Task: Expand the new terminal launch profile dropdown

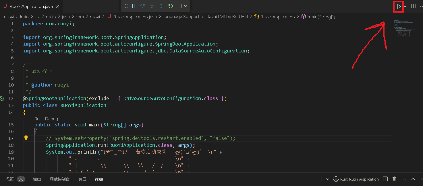Action: [328, 179]
